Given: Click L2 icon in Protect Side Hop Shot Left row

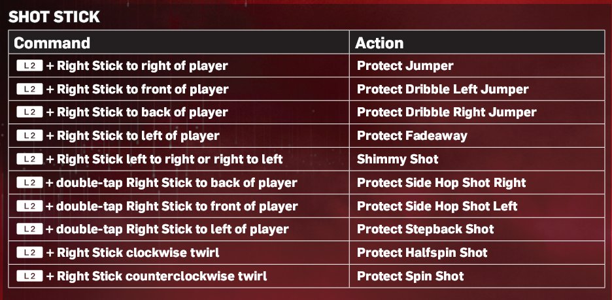Looking at the screenshot, I should click(29, 206).
